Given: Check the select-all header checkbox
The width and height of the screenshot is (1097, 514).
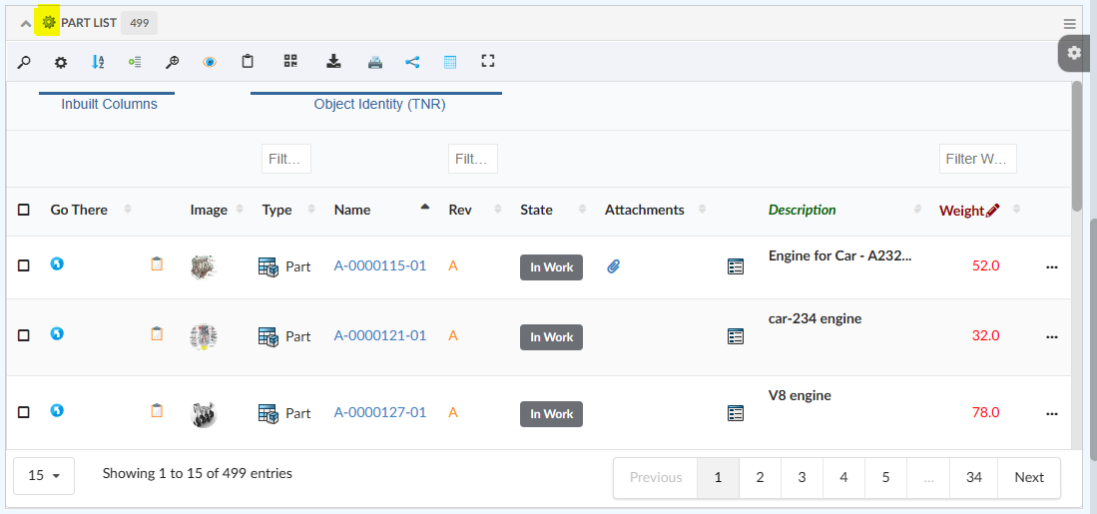Looking at the screenshot, I should 24,210.
